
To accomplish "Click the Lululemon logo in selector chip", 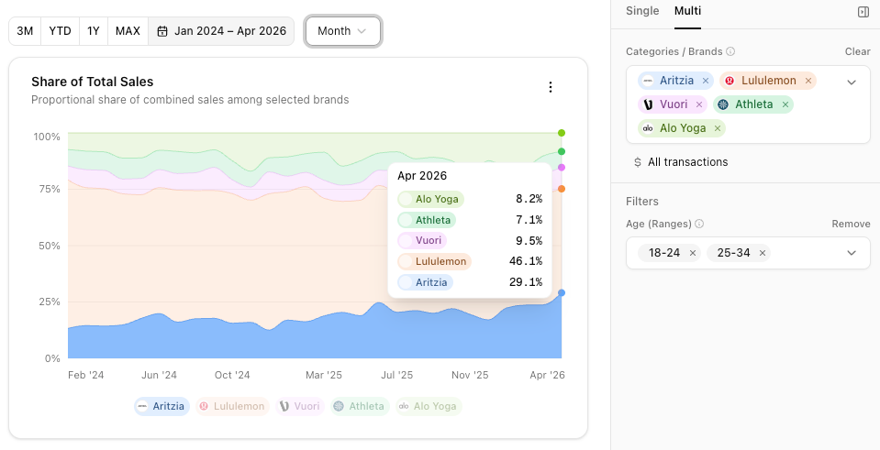I will click(x=730, y=81).
